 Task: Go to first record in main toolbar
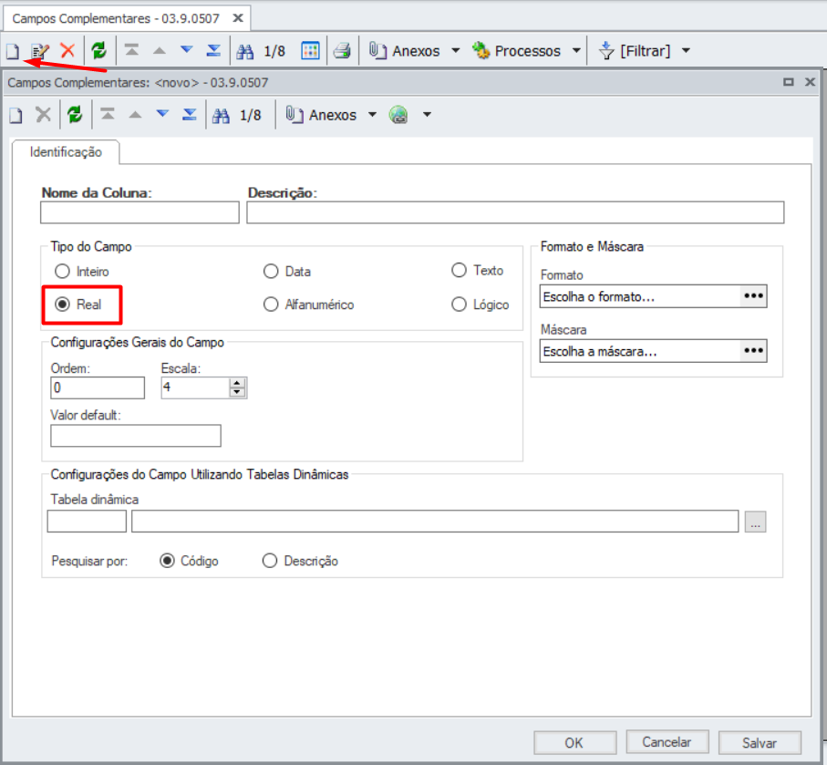coord(131,50)
